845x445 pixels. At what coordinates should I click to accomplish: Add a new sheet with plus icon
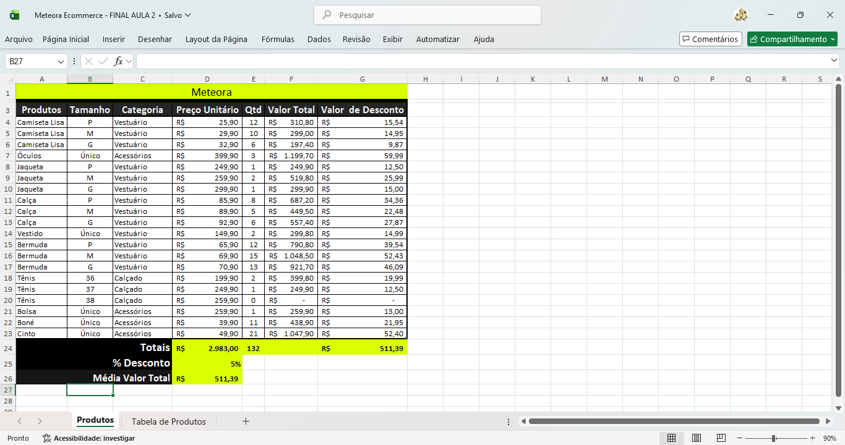(246, 422)
